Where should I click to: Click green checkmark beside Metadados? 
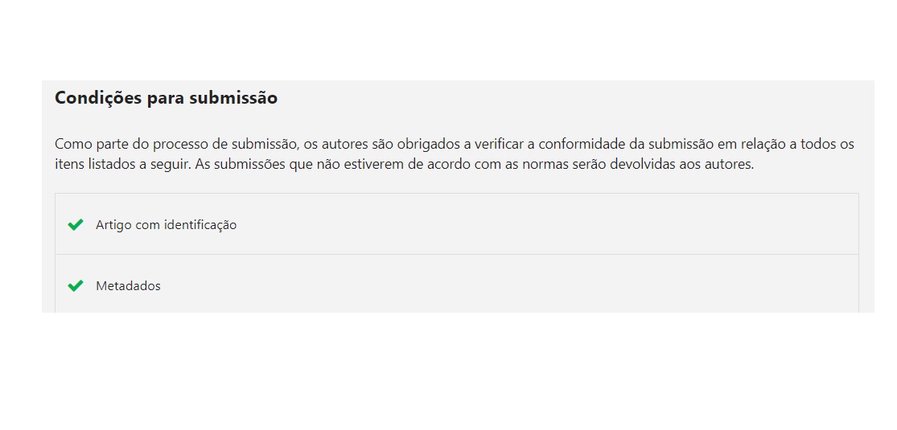[76, 286]
